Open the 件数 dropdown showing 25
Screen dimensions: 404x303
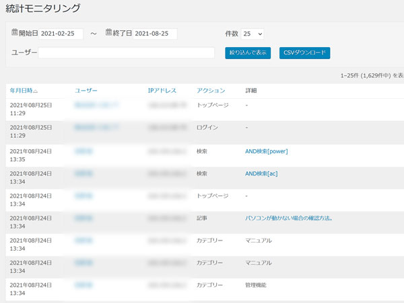(x=252, y=34)
